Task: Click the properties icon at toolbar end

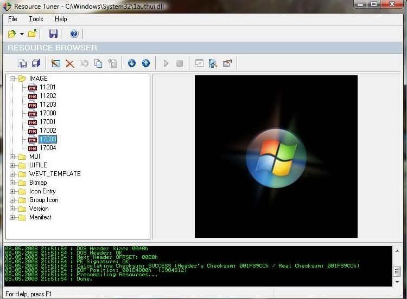Action: click(x=227, y=63)
